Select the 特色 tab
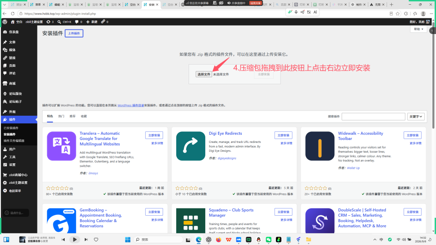 [50, 117]
